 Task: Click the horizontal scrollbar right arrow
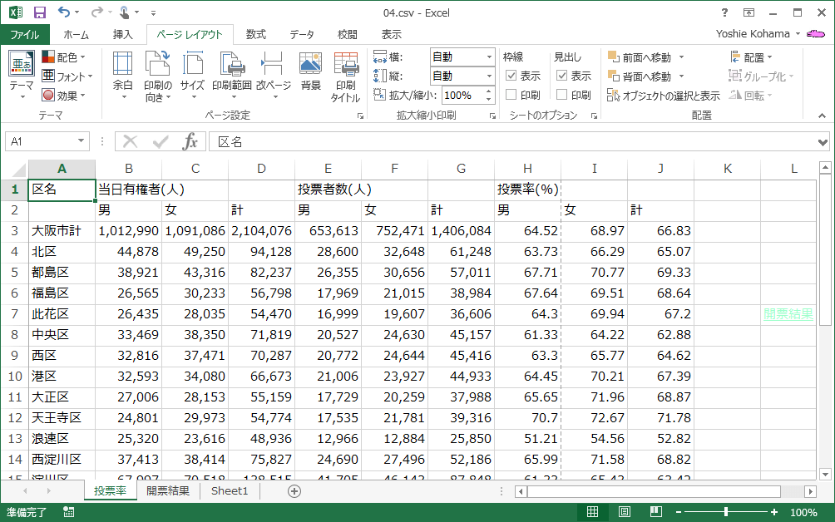tap(811, 492)
